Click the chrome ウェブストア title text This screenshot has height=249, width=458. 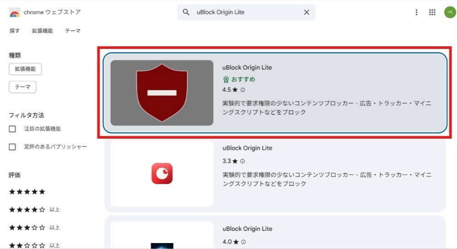pyautogui.click(x=52, y=12)
